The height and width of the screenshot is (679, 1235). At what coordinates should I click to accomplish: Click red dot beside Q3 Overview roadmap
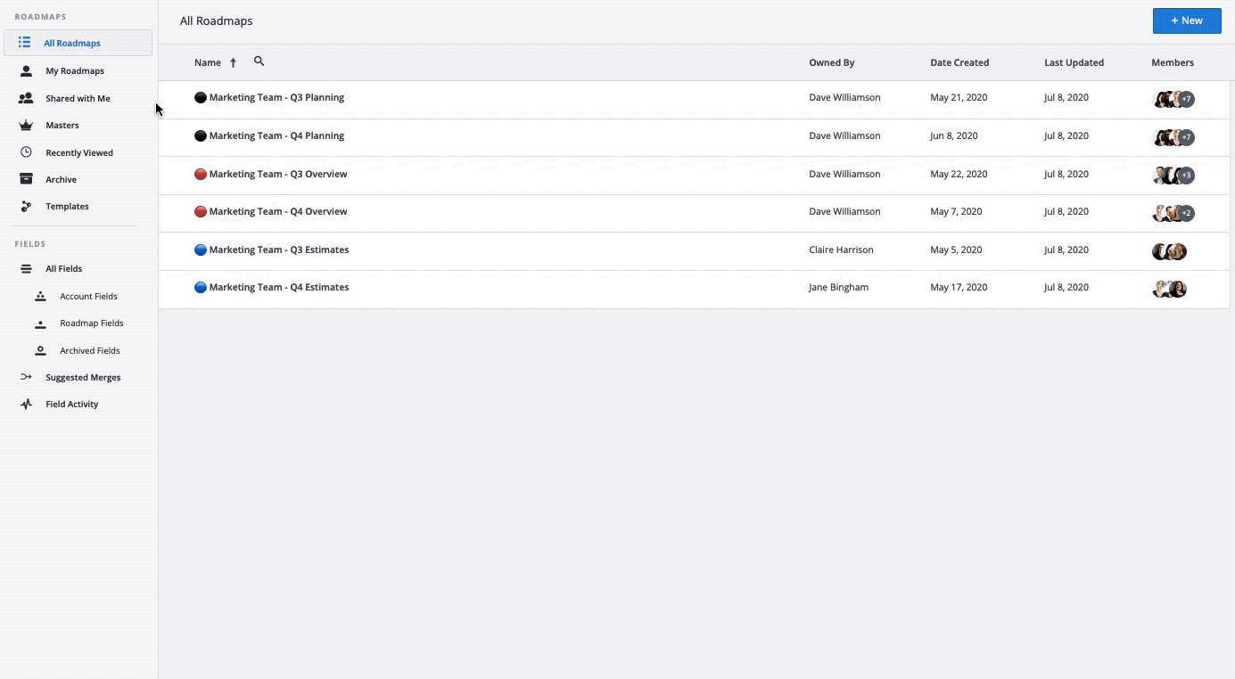(x=201, y=175)
